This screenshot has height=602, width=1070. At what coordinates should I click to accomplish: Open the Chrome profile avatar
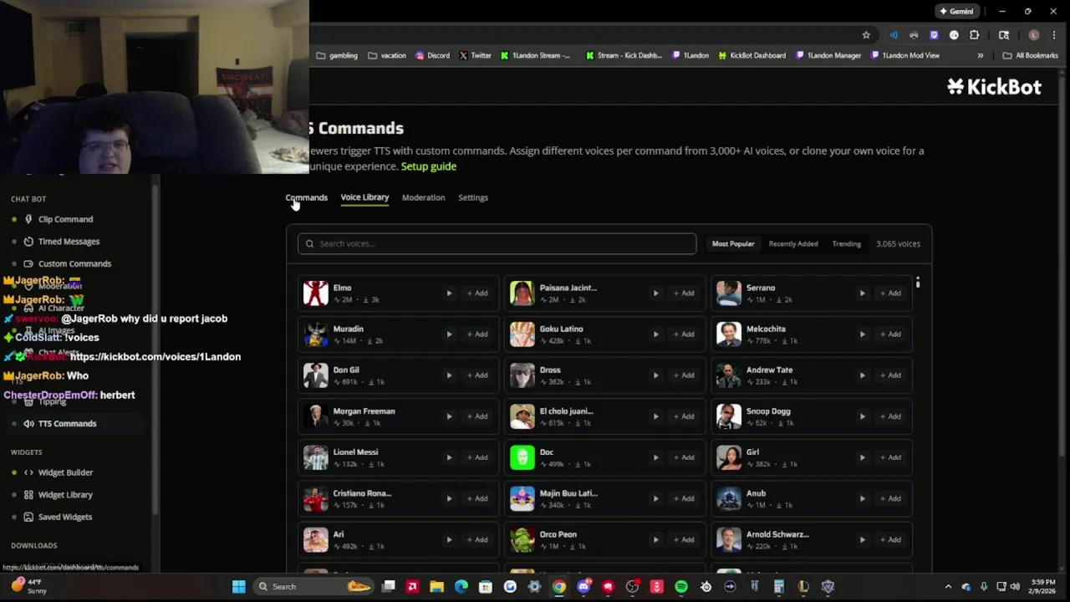1034,35
